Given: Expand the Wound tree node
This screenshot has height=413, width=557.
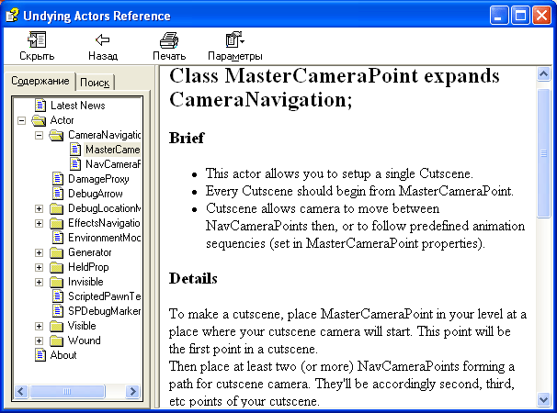Looking at the screenshot, I should pyautogui.click(x=40, y=341).
